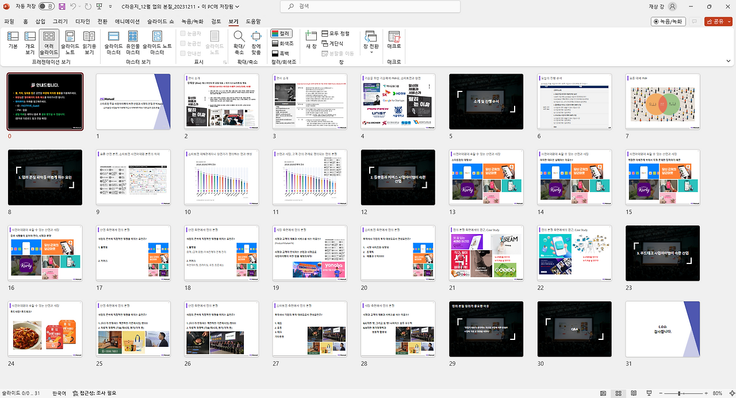Screen dimensions: 736x398
Task: Click the user account avatar icon
Action: coord(673,6)
